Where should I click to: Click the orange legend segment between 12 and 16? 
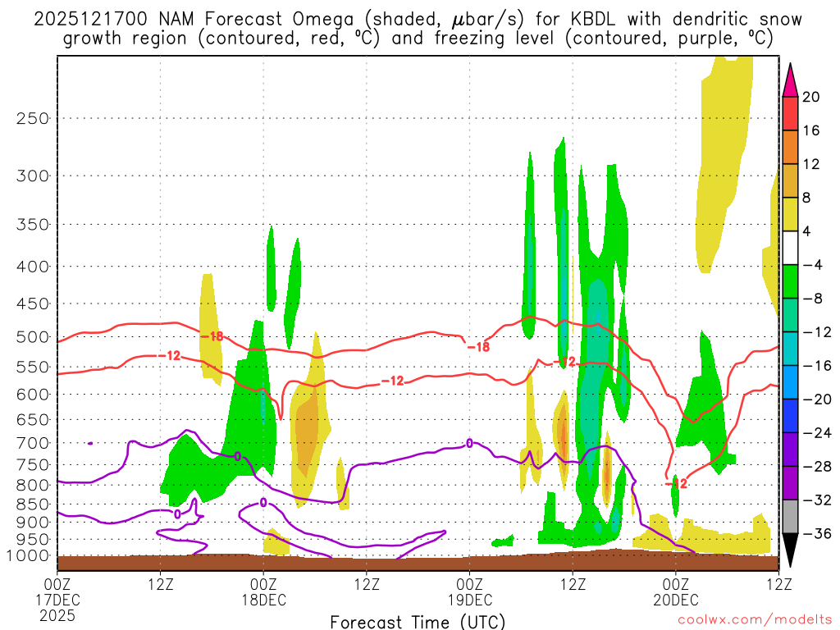click(790, 147)
